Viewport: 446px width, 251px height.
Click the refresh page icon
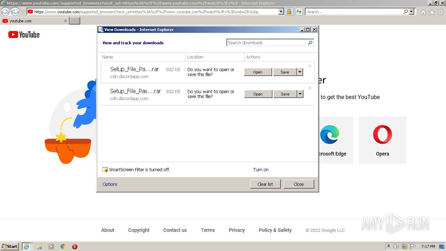(x=299, y=12)
